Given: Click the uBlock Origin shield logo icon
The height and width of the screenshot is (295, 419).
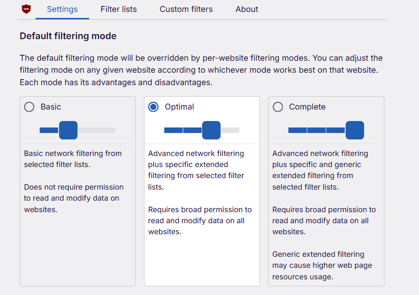Looking at the screenshot, I should tap(26, 9).
